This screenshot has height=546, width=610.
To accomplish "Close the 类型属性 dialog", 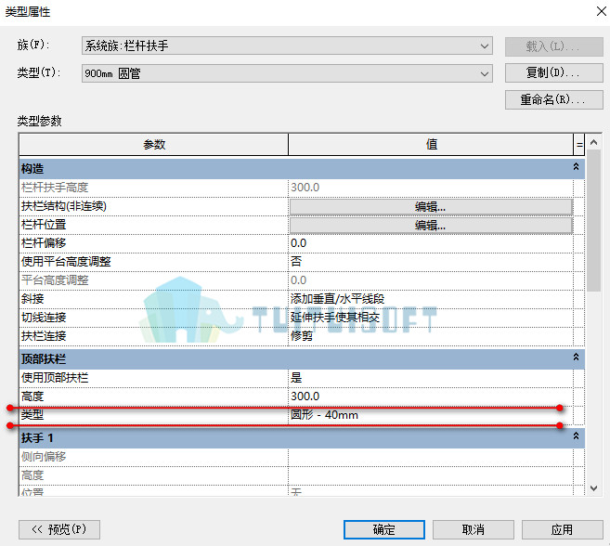I will [x=601, y=11].
